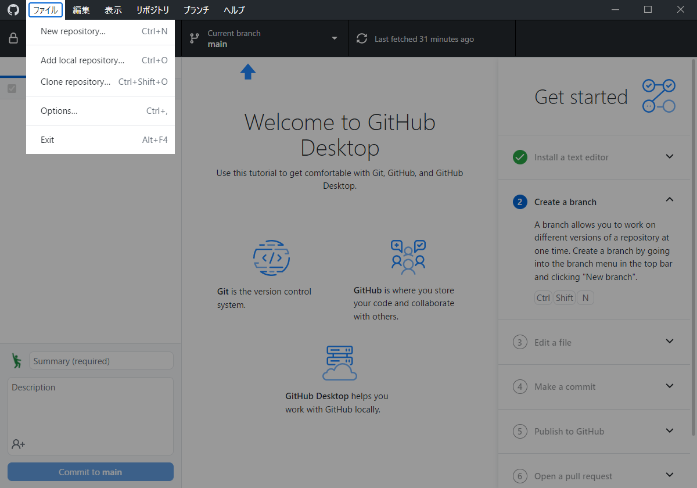The width and height of the screenshot is (697, 488).
Task: Click the Commit to main button
Action: tap(90, 471)
